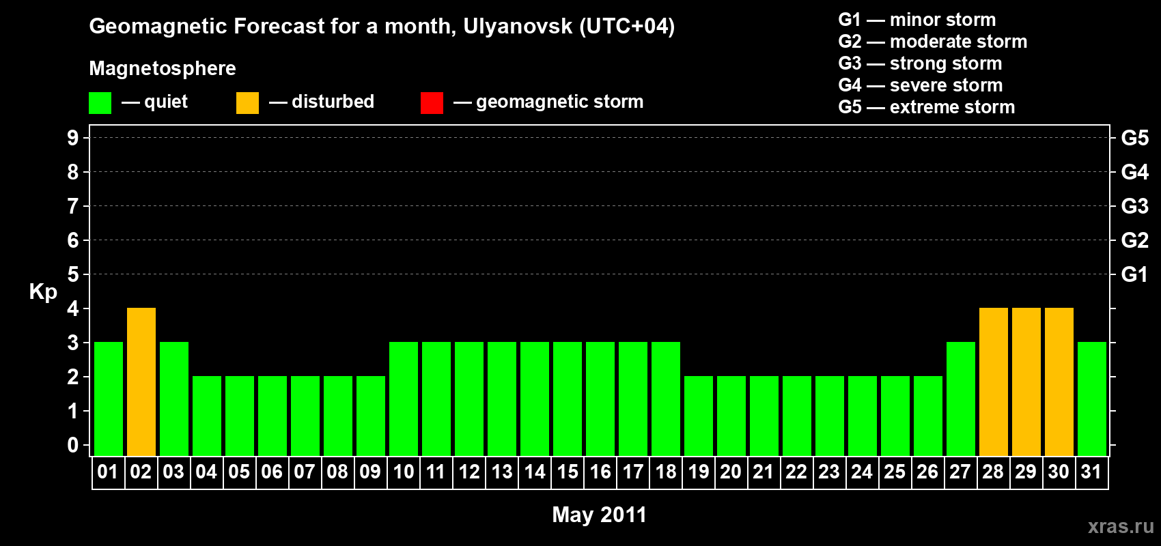1161x546 pixels.
Task: Click date label 11 on the axis
Action: pos(436,472)
